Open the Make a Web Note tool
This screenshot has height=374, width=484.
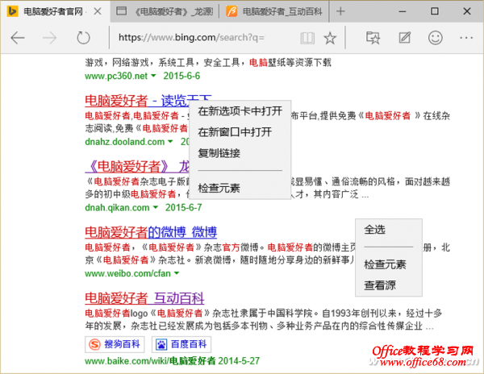pos(404,38)
